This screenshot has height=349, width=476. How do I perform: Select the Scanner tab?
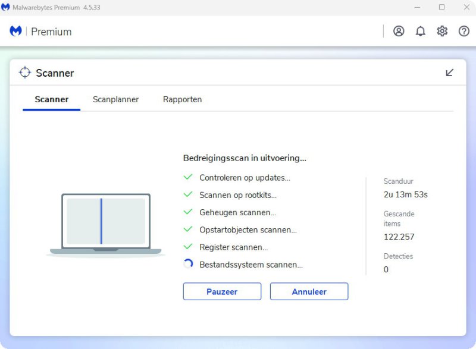tap(52, 99)
